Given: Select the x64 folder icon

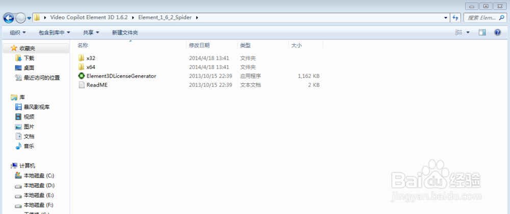Looking at the screenshot, I should click(81, 67).
